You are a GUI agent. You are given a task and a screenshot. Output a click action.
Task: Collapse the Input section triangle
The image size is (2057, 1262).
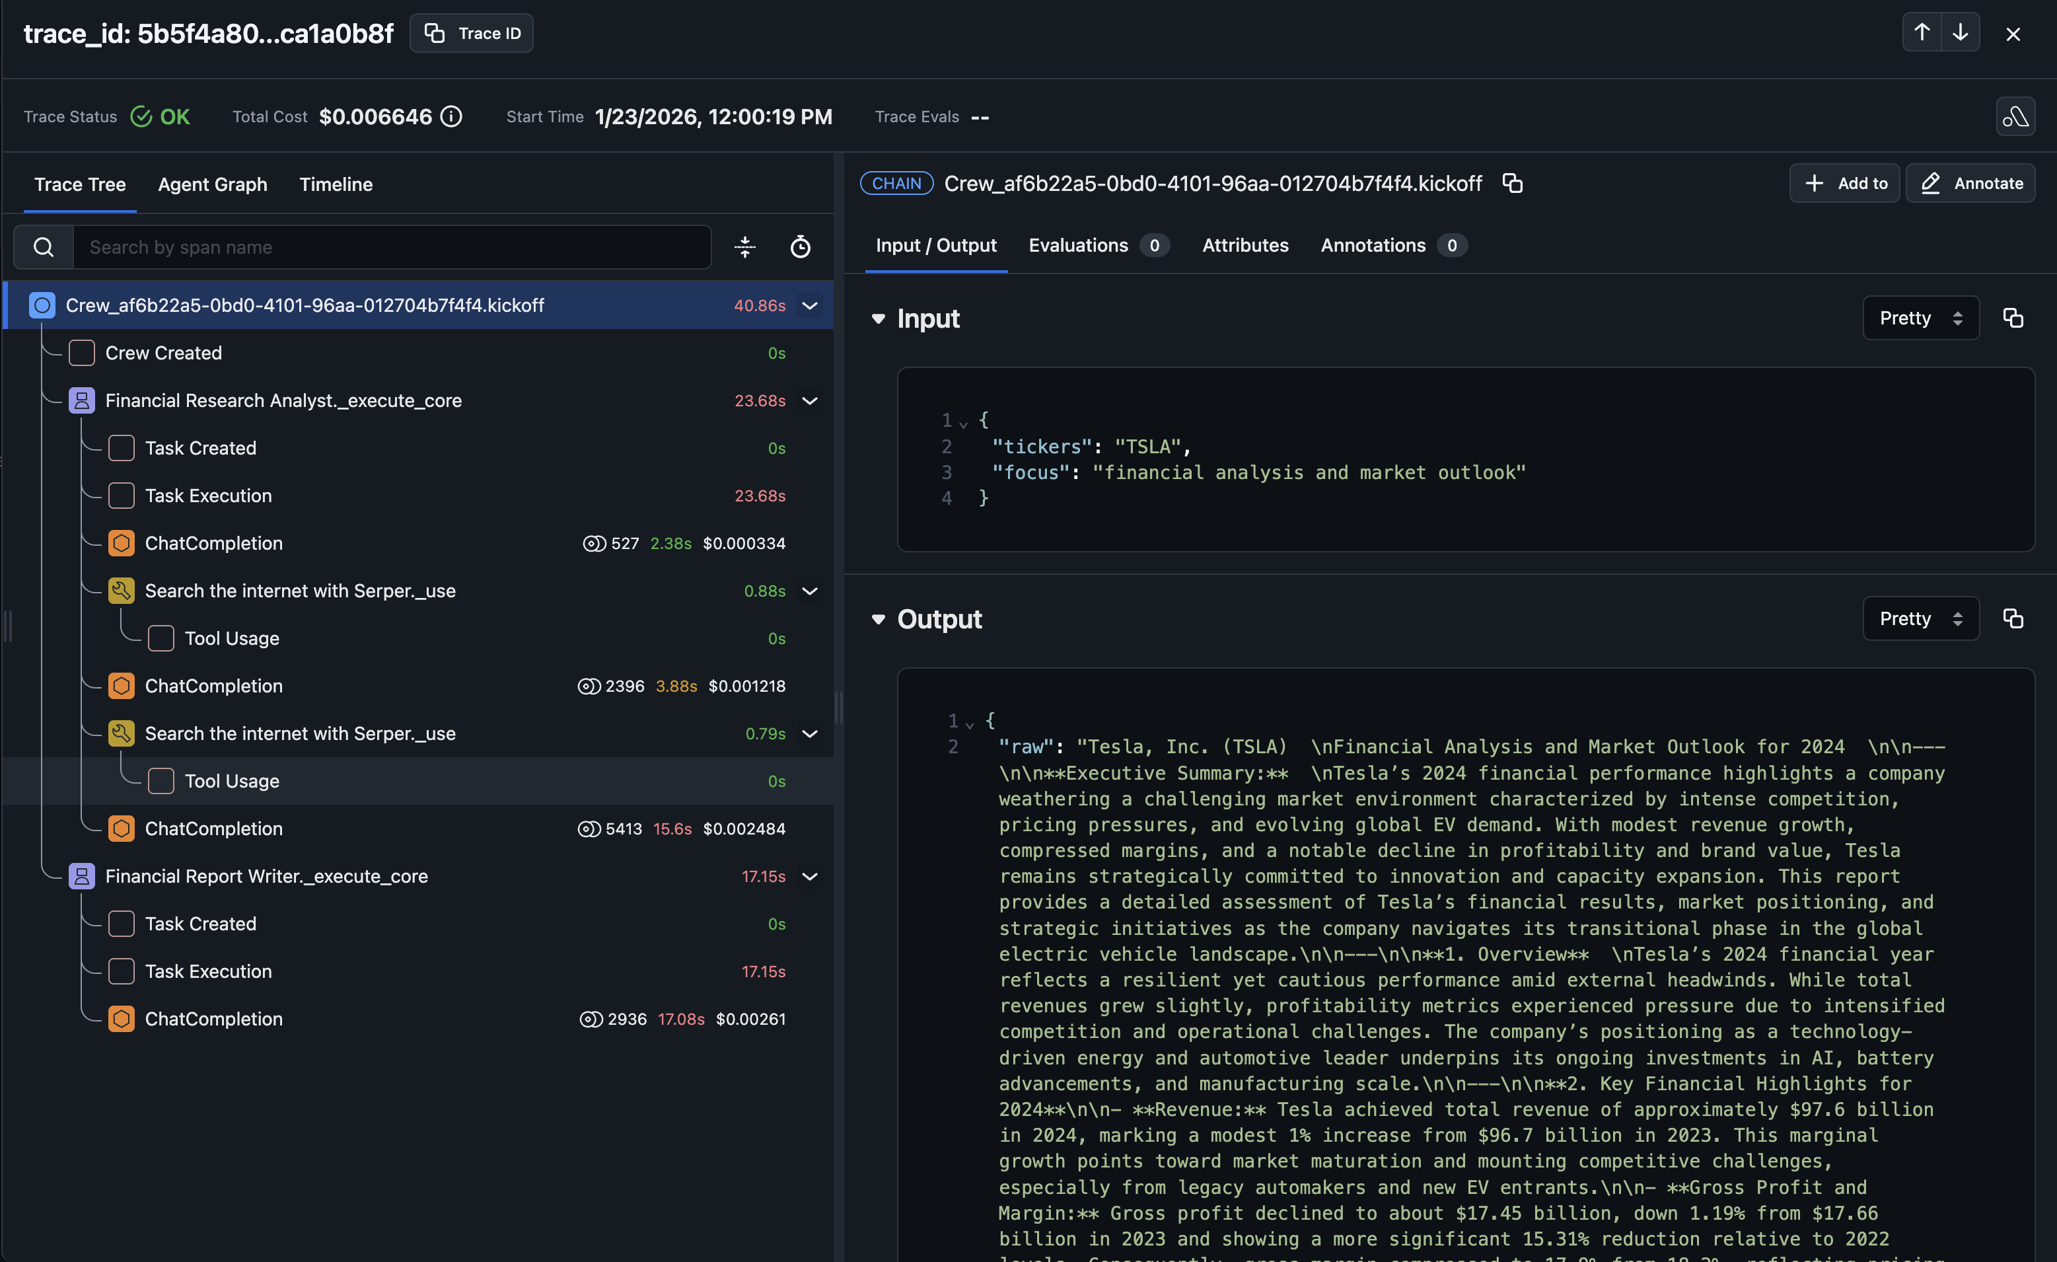[x=879, y=318]
